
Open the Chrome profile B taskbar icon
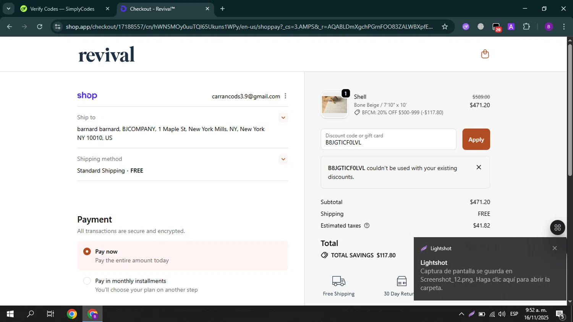point(92,314)
